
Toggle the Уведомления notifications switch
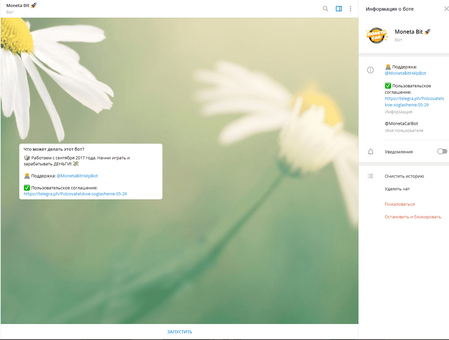tap(442, 152)
